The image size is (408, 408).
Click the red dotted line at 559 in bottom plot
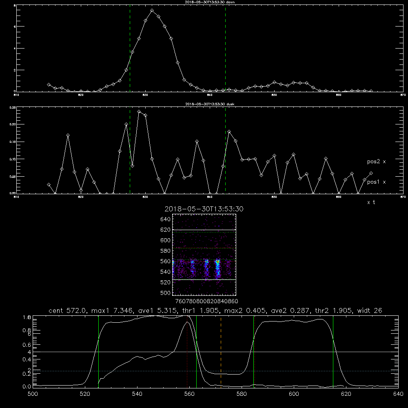click(x=187, y=352)
